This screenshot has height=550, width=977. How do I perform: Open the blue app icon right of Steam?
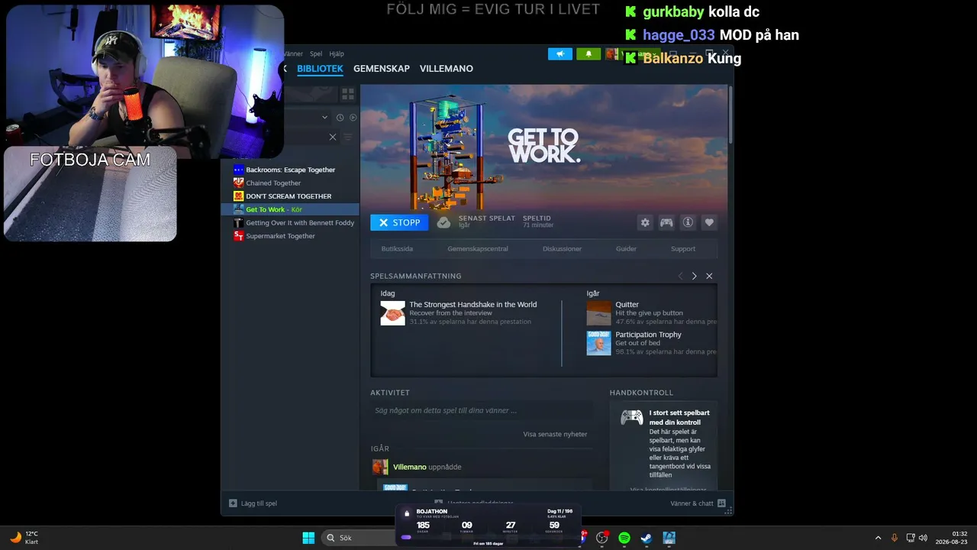click(x=669, y=538)
